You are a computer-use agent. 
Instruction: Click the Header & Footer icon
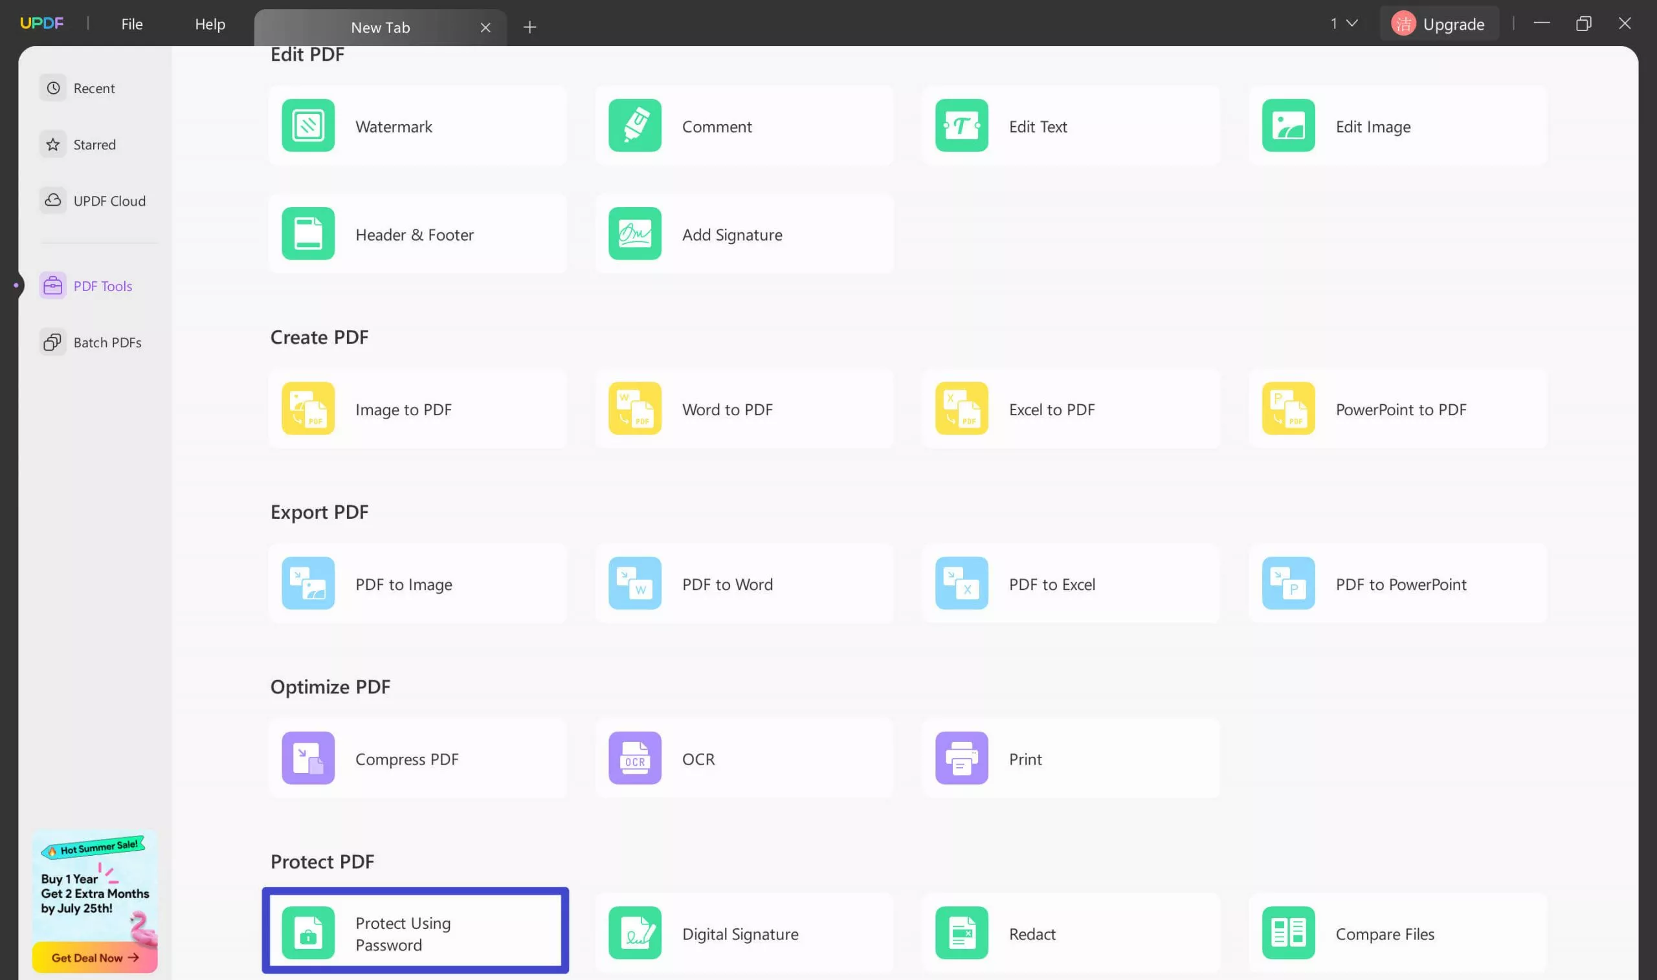point(308,234)
